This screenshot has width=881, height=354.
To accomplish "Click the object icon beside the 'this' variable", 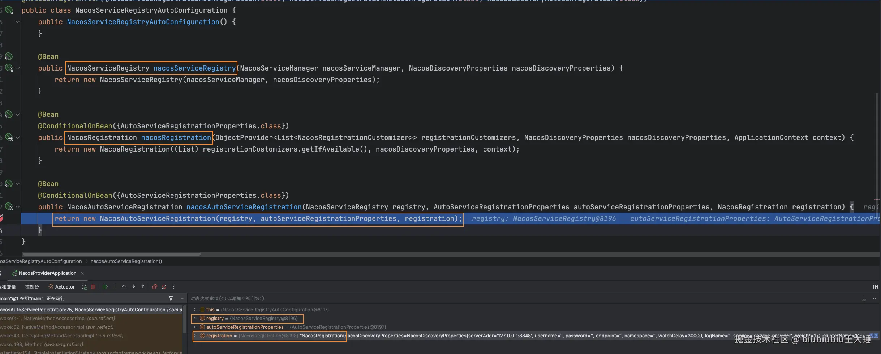I will (202, 310).
